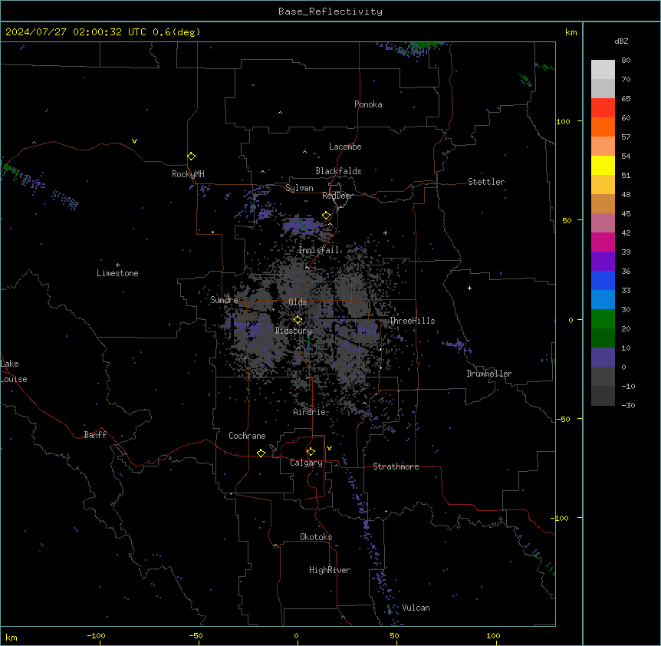The image size is (661, 646).
Task: Click the Base_Reflectivity title
Action: [330, 12]
